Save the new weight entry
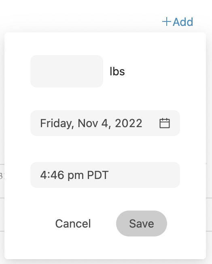This screenshot has width=212, height=264. click(142, 224)
